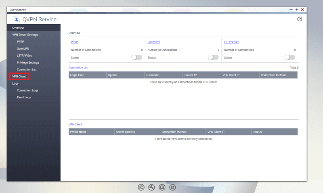Enable the PPTP status toggle
Screen dimensions: 323x193
tap(137, 58)
